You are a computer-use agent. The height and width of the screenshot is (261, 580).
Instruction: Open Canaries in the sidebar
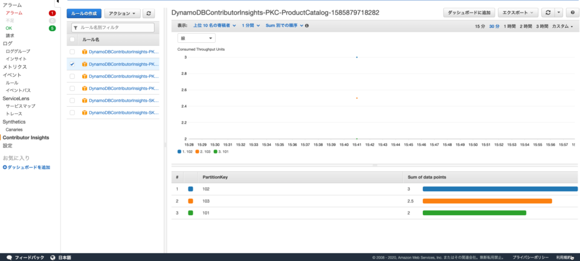pos(14,130)
